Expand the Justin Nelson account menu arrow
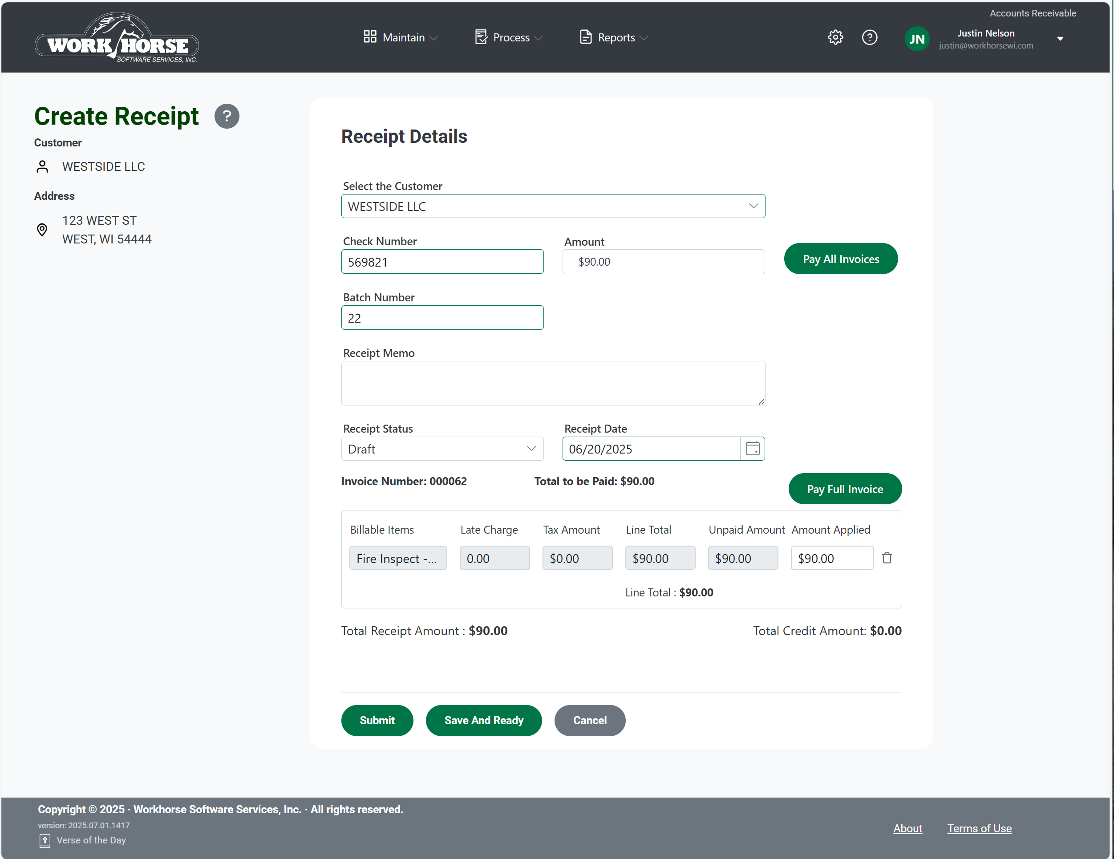The image size is (1114, 859). 1060,39
